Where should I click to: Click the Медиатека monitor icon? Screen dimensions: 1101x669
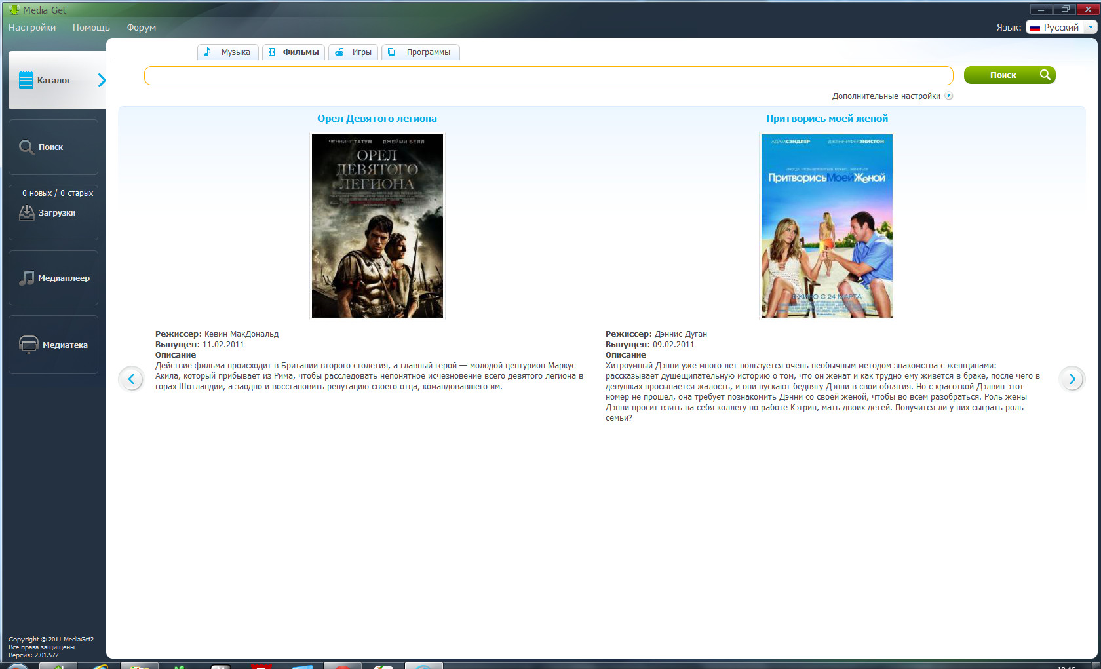(29, 345)
